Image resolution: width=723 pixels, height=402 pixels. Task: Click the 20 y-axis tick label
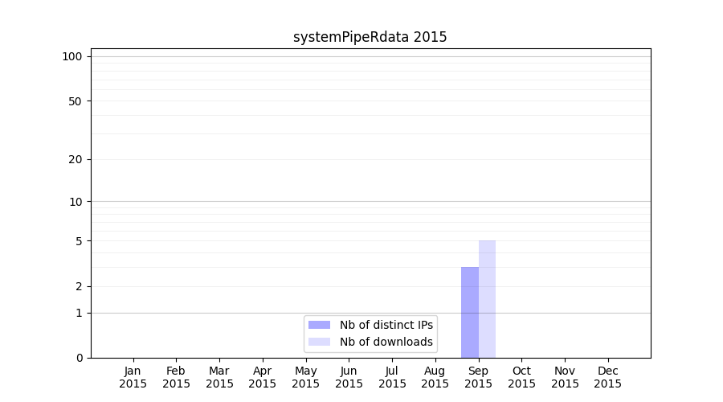(76, 159)
